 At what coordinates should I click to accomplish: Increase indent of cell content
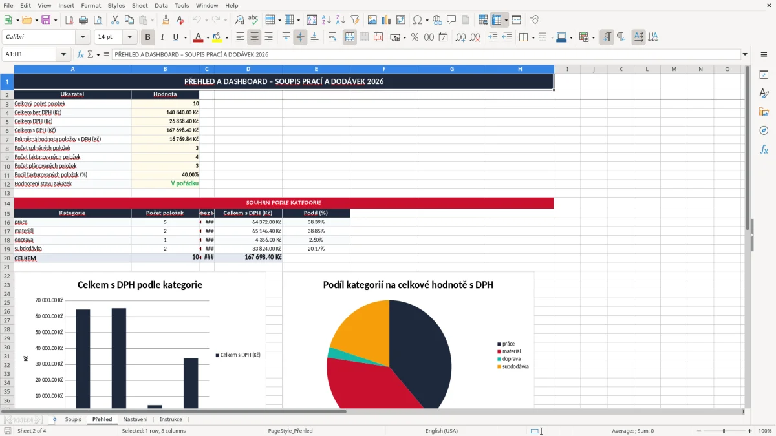[x=493, y=37]
